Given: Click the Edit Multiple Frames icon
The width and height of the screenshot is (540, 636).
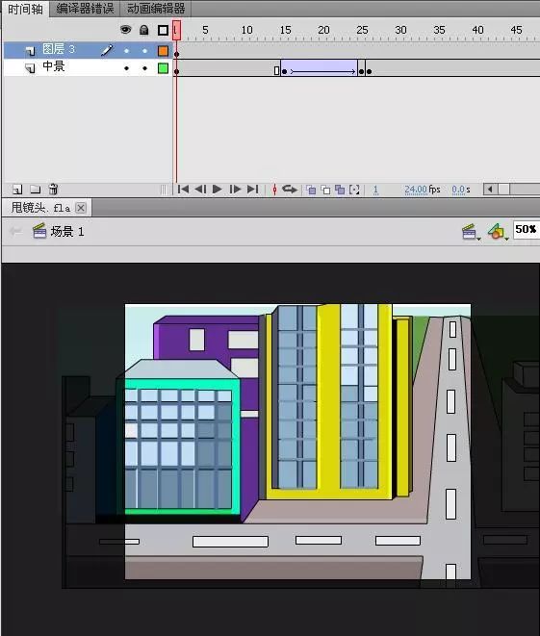Looking at the screenshot, I should (340, 190).
